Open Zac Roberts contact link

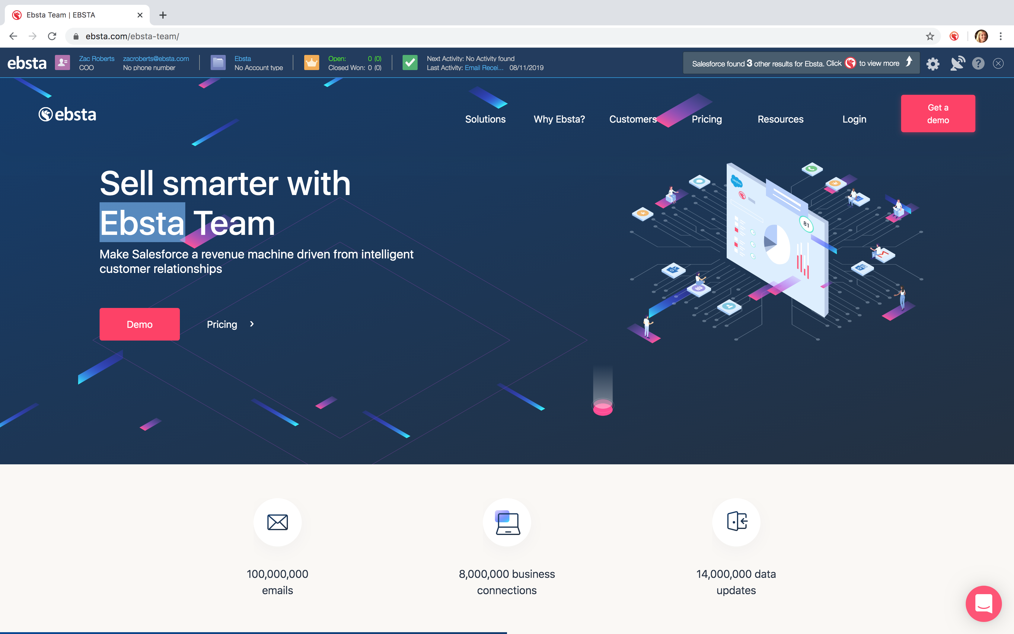coord(96,59)
